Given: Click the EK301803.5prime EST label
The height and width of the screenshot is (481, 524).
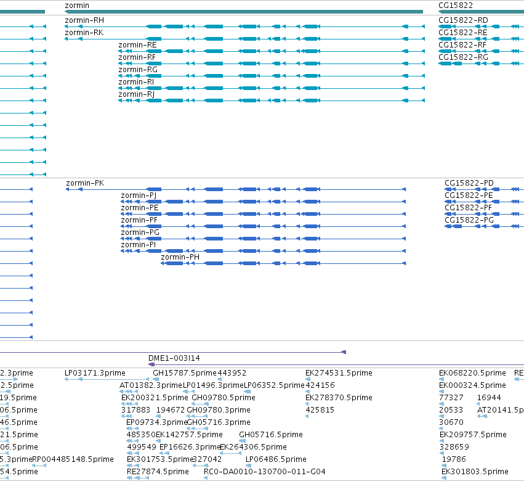Looking at the screenshot, I should 475,472.
